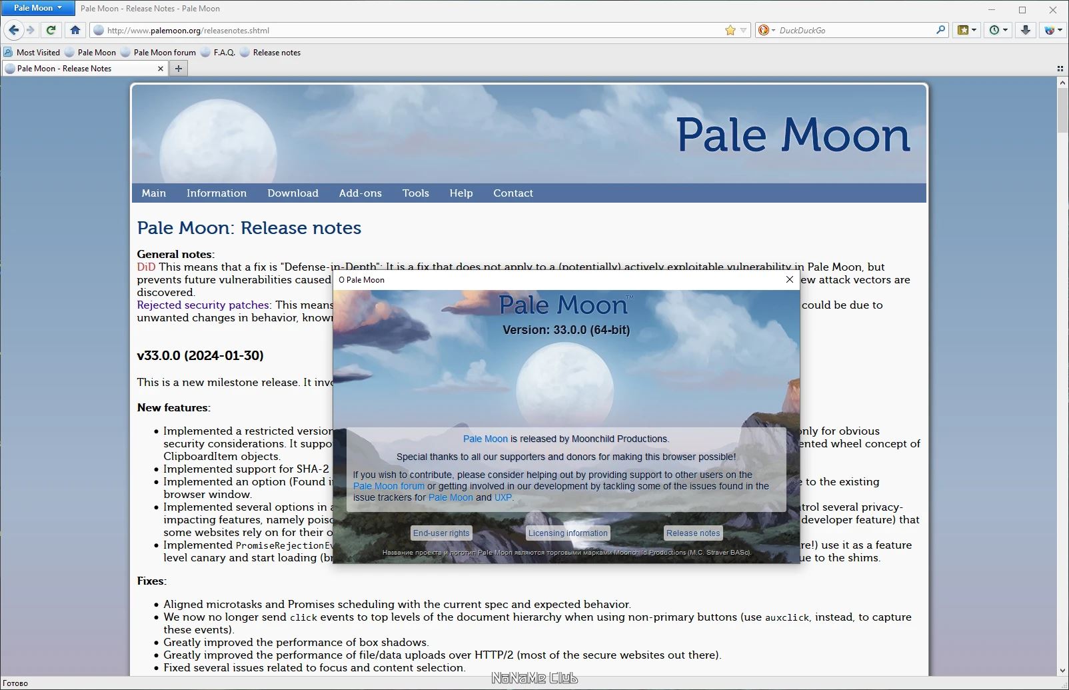
Task: Bookmark this page with the star icon
Action: point(730,30)
